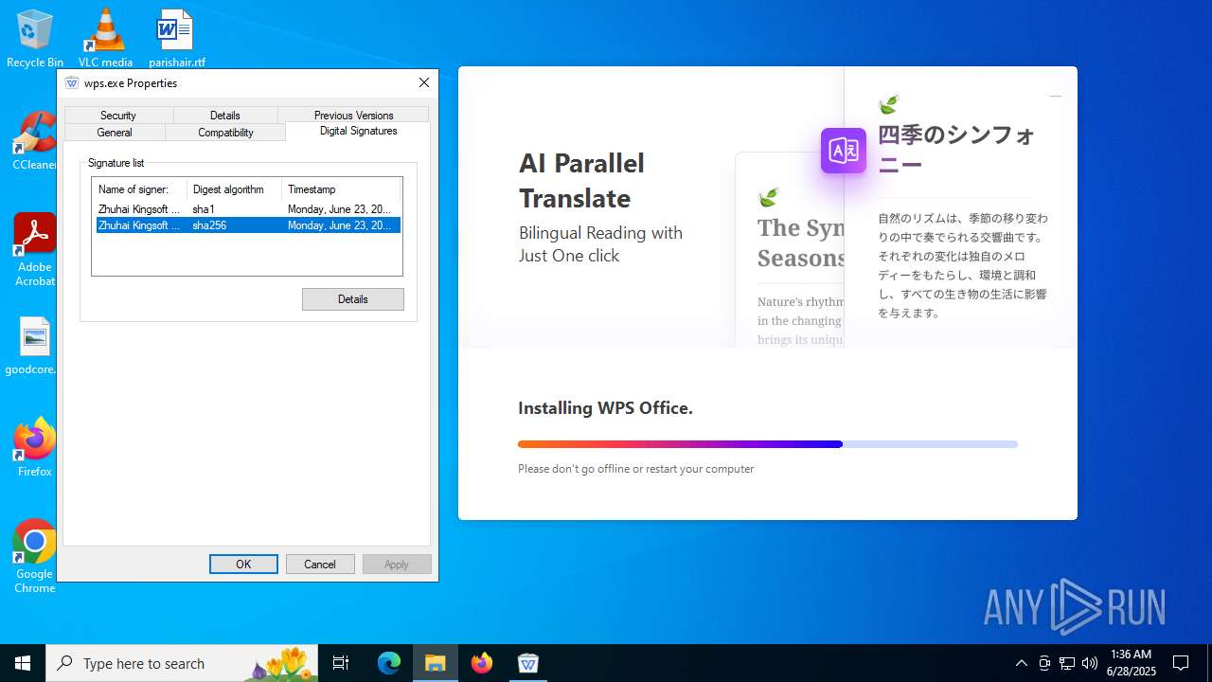This screenshot has width=1212, height=682.
Task: Click the purple AI translate icon in the installer
Action: coord(844,151)
